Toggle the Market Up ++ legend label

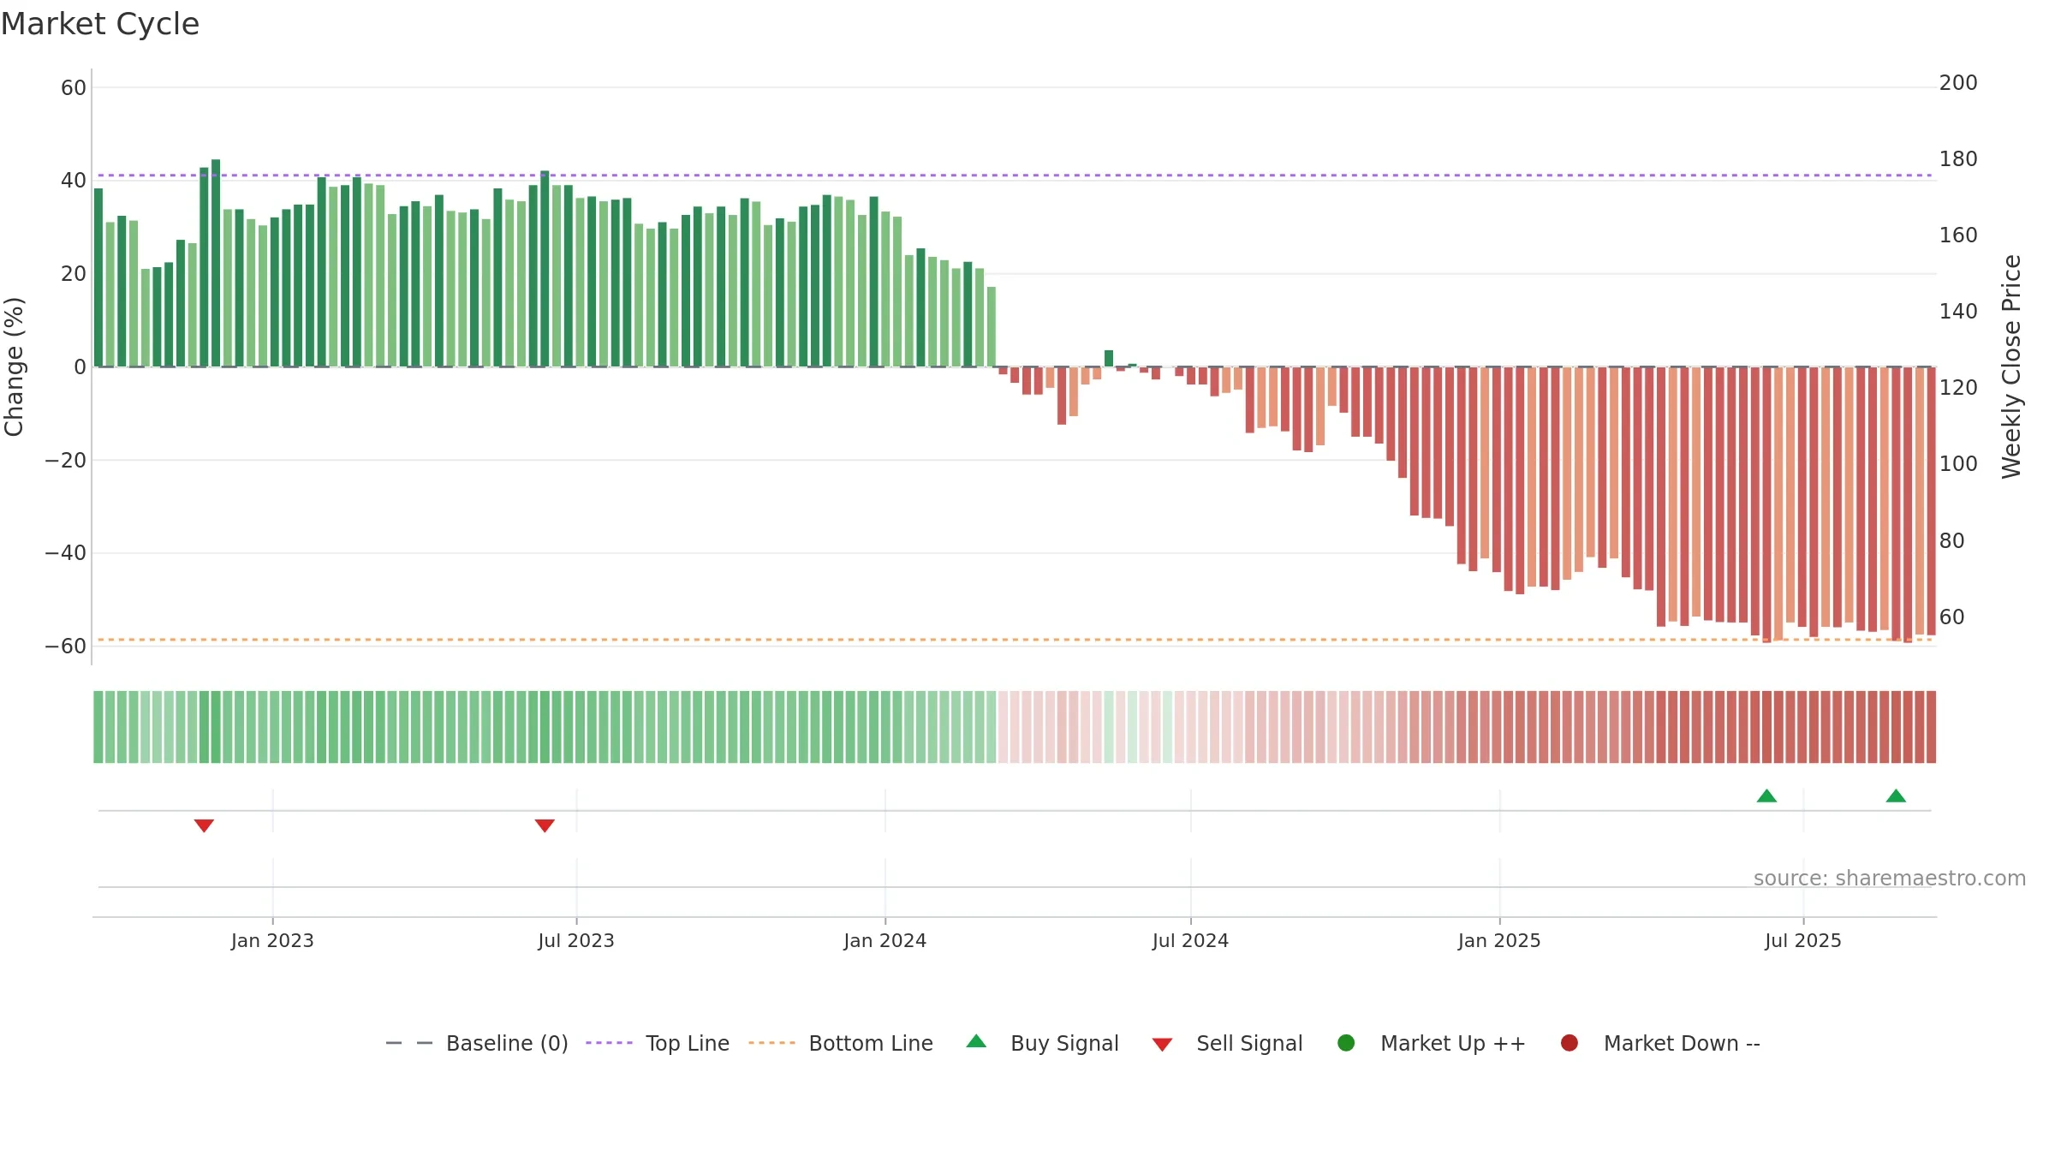pos(1453,1043)
